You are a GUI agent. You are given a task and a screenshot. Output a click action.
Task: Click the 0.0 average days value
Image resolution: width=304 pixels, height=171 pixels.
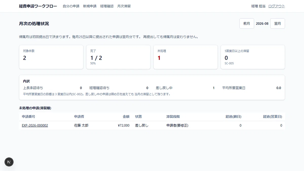coord(279,88)
